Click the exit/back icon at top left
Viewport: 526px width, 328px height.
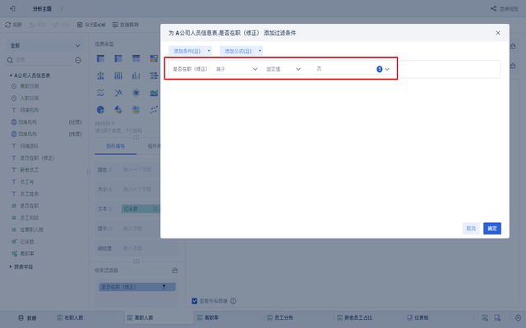[x=12, y=9]
